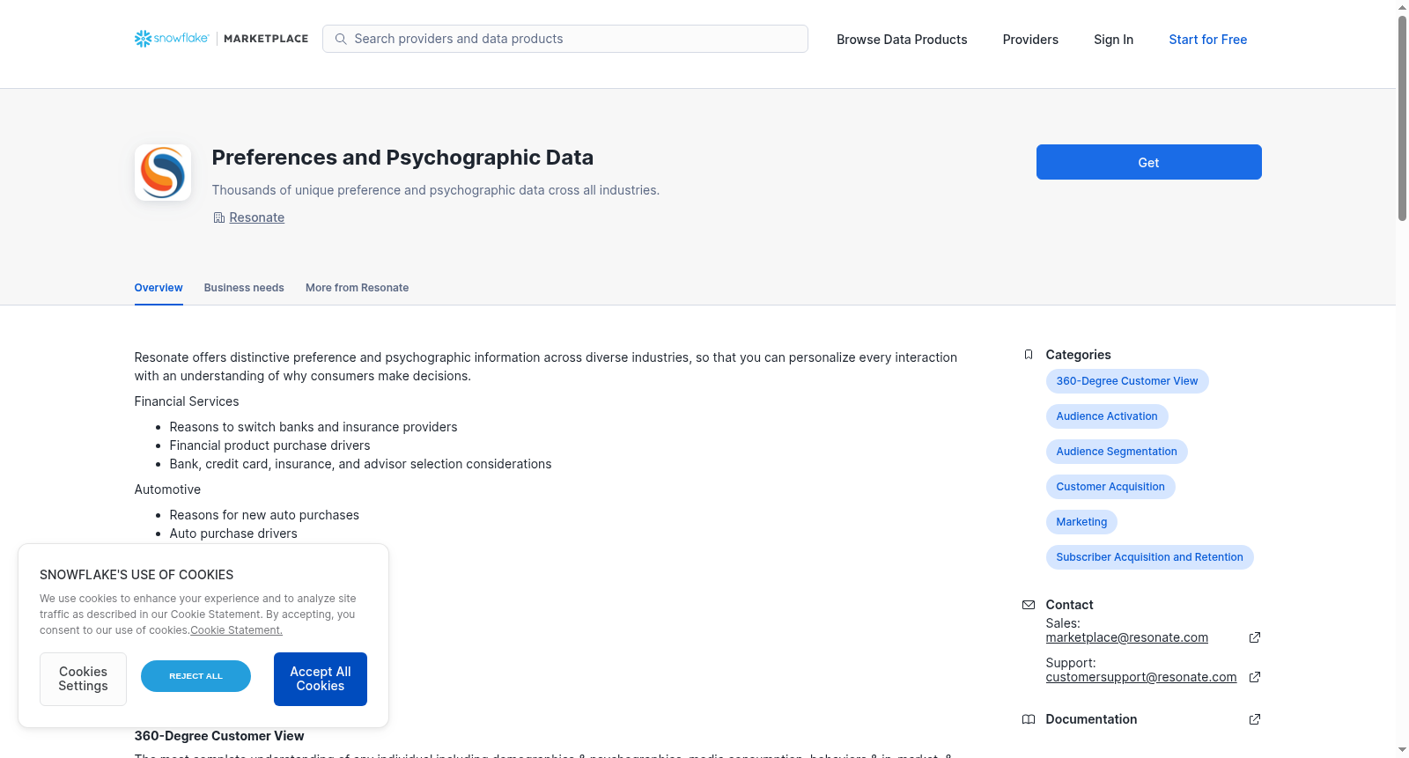
Task: Click the MARKETPLACE label
Action: (266, 39)
